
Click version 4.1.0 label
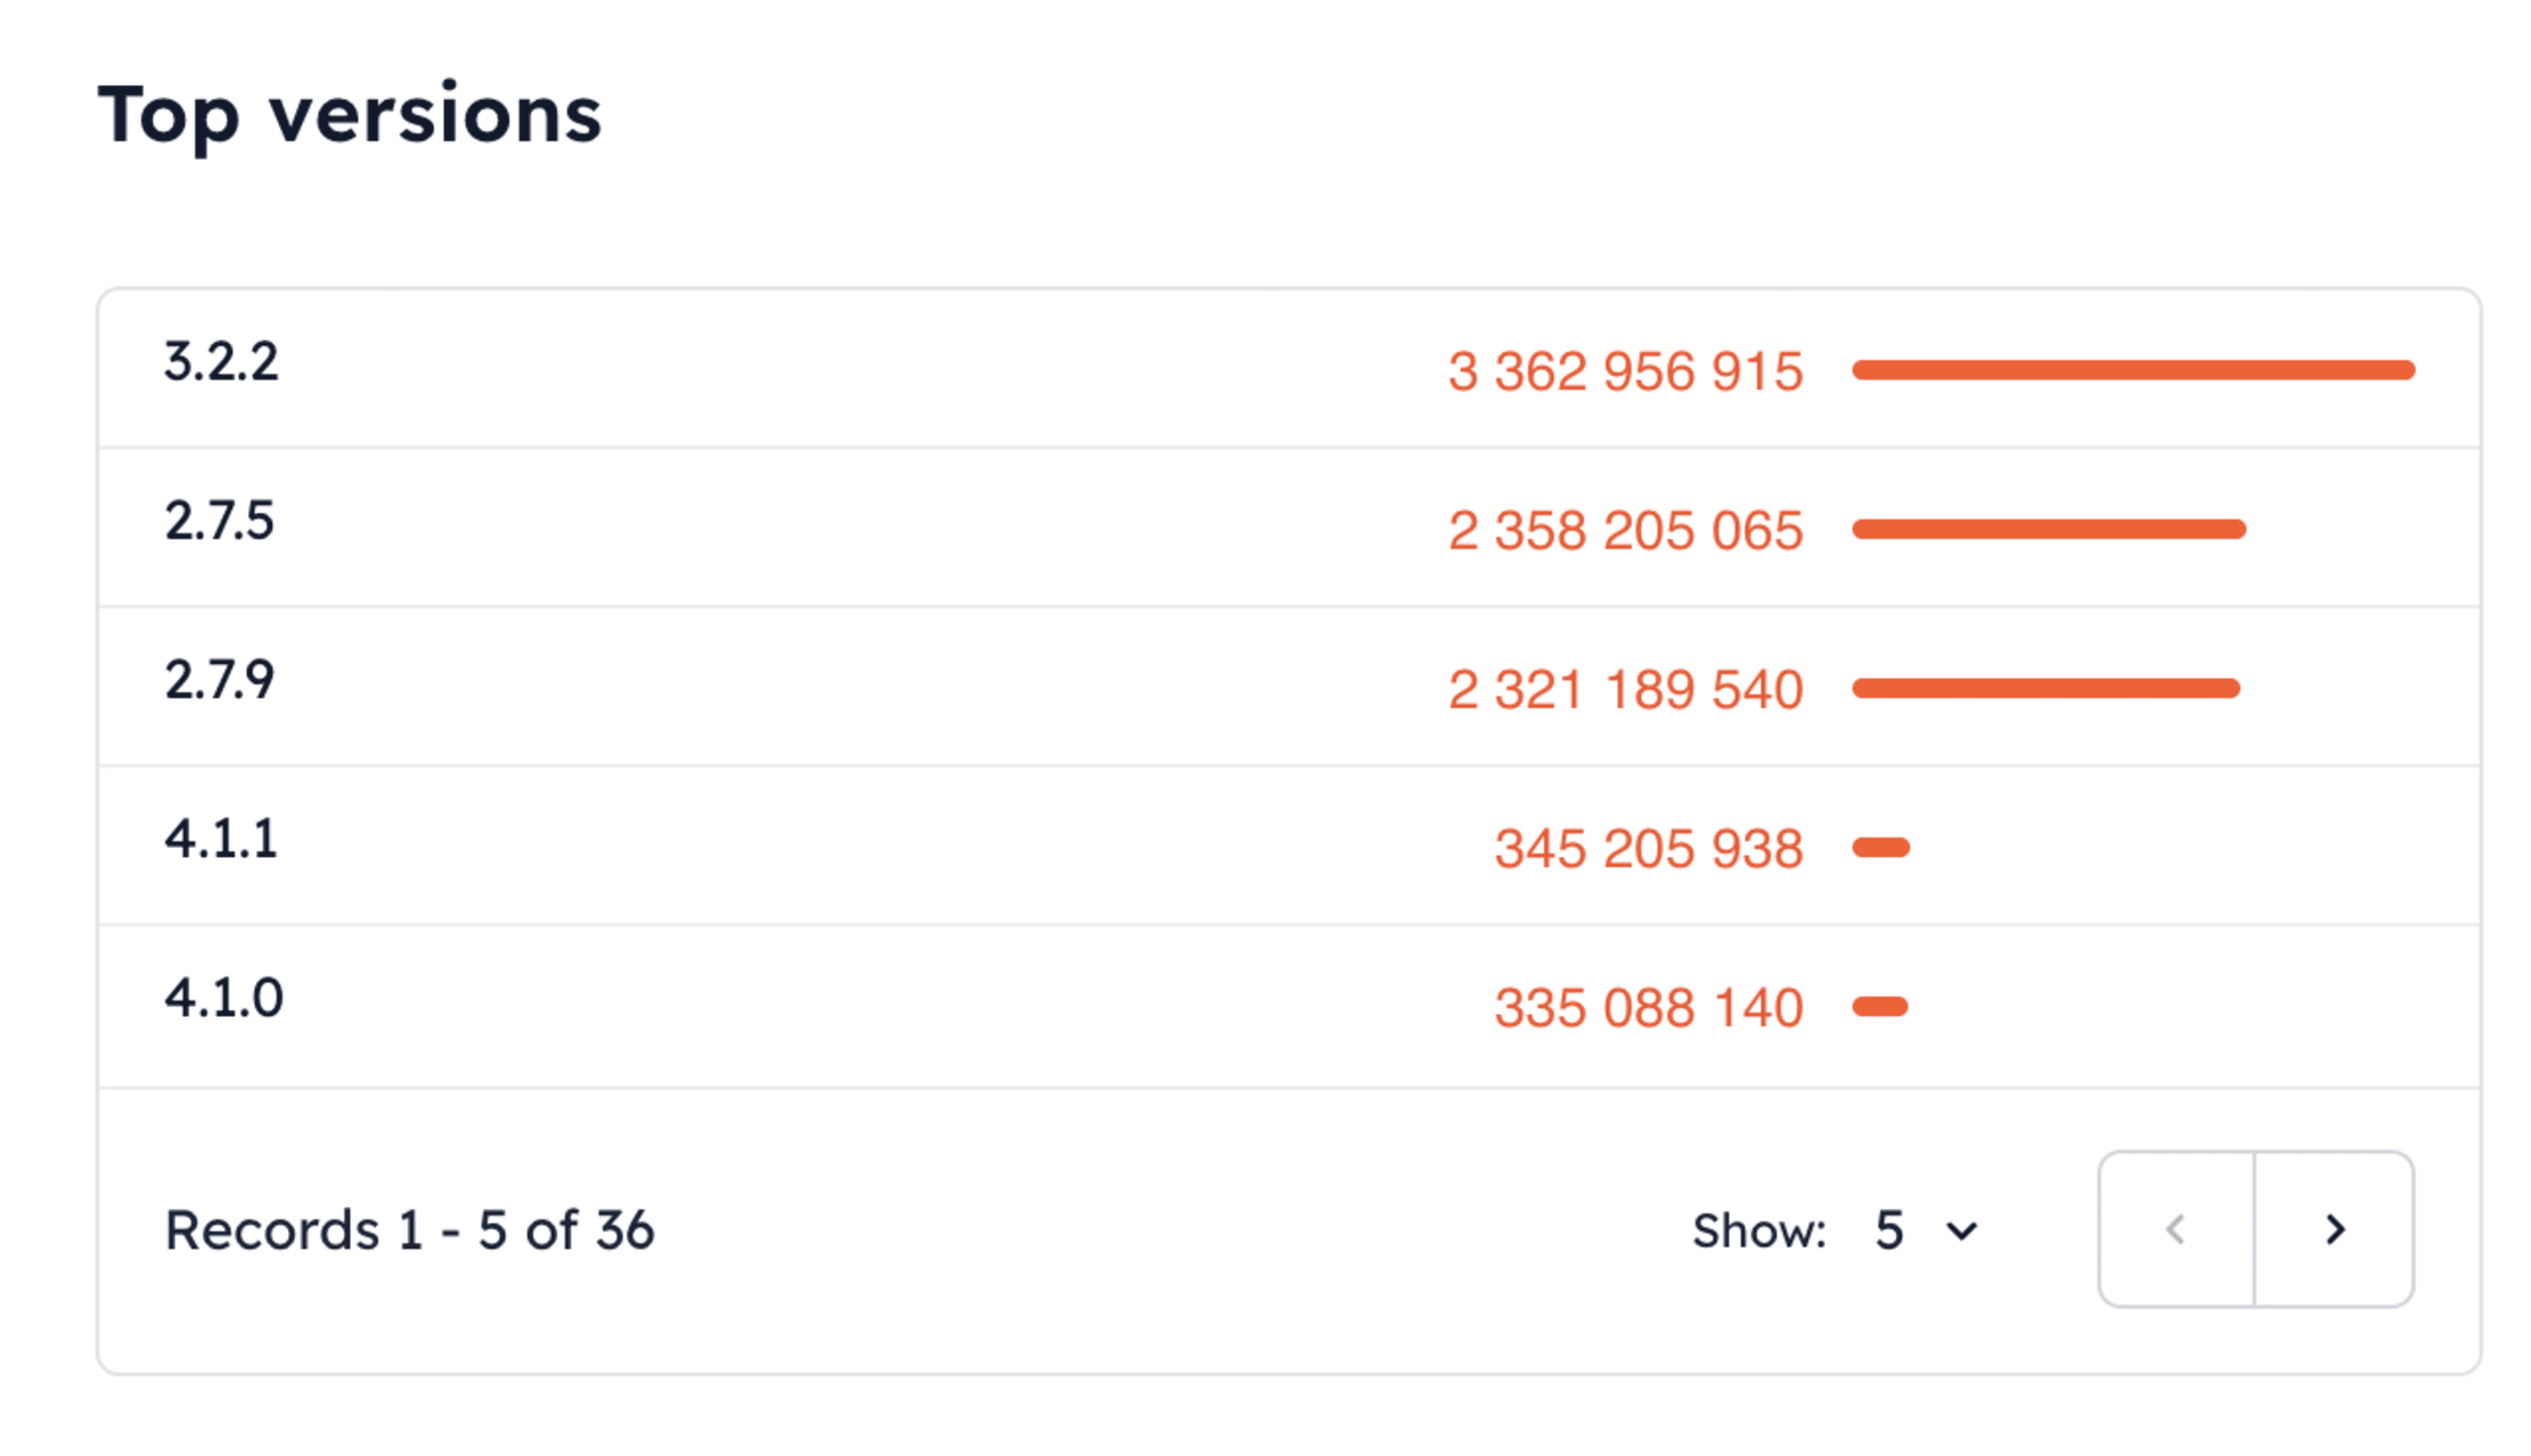pyautogui.click(x=224, y=998)
